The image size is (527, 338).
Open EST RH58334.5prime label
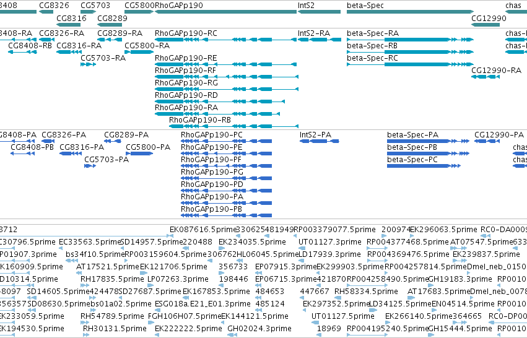coord(367,292)
